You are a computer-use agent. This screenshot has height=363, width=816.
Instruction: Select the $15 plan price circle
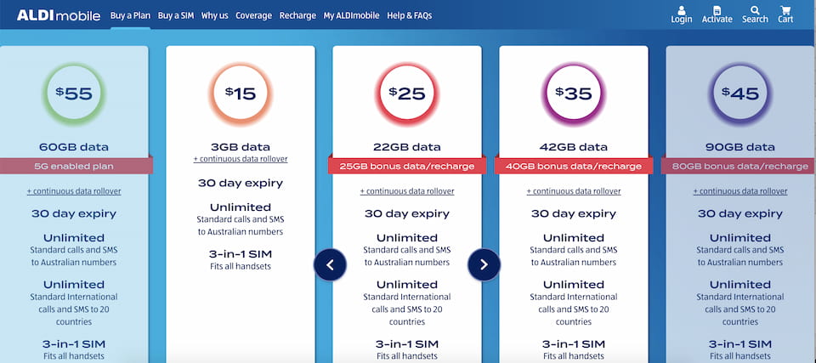click(x=241, y=94)
